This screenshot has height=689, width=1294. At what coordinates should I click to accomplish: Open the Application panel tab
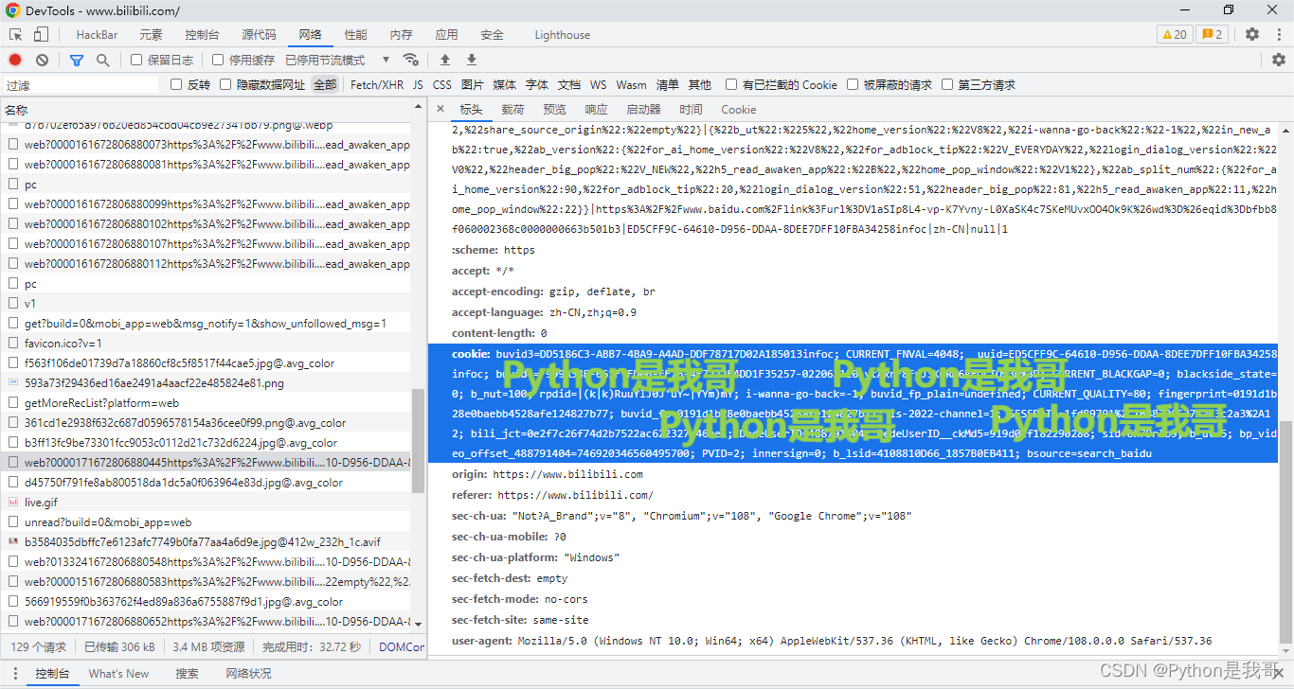point(446,35)
